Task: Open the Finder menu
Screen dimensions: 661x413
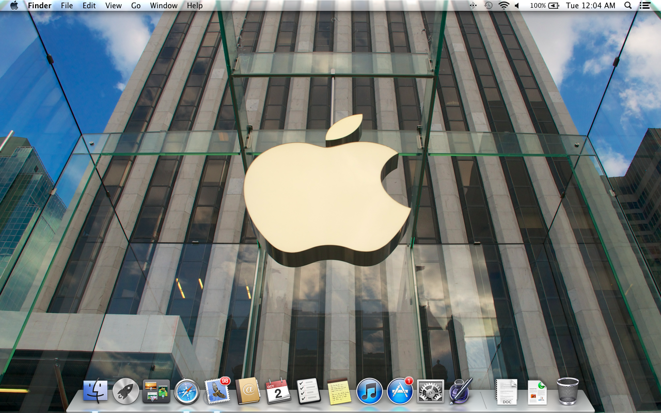Action: coord(40,6)
